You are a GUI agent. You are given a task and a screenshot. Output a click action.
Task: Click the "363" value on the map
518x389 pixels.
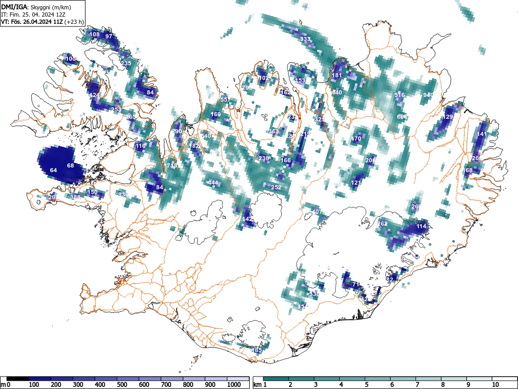(x=274, y=131)
